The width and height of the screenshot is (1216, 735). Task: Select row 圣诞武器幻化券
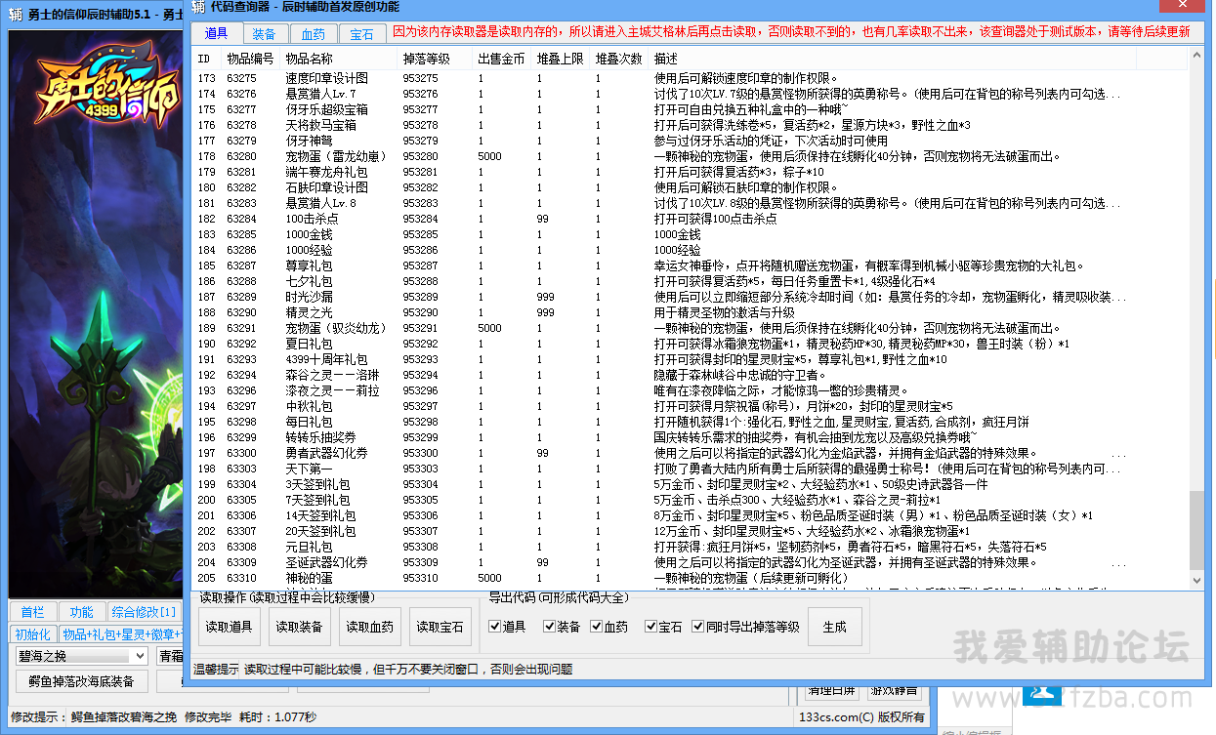click(690, 562)
